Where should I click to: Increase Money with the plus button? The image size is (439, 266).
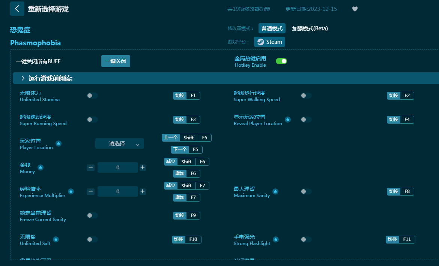[143, 167]
